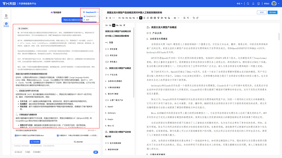Open the AI写作 sidebar item
Screen dimensions: 282x158
point(6,16)
